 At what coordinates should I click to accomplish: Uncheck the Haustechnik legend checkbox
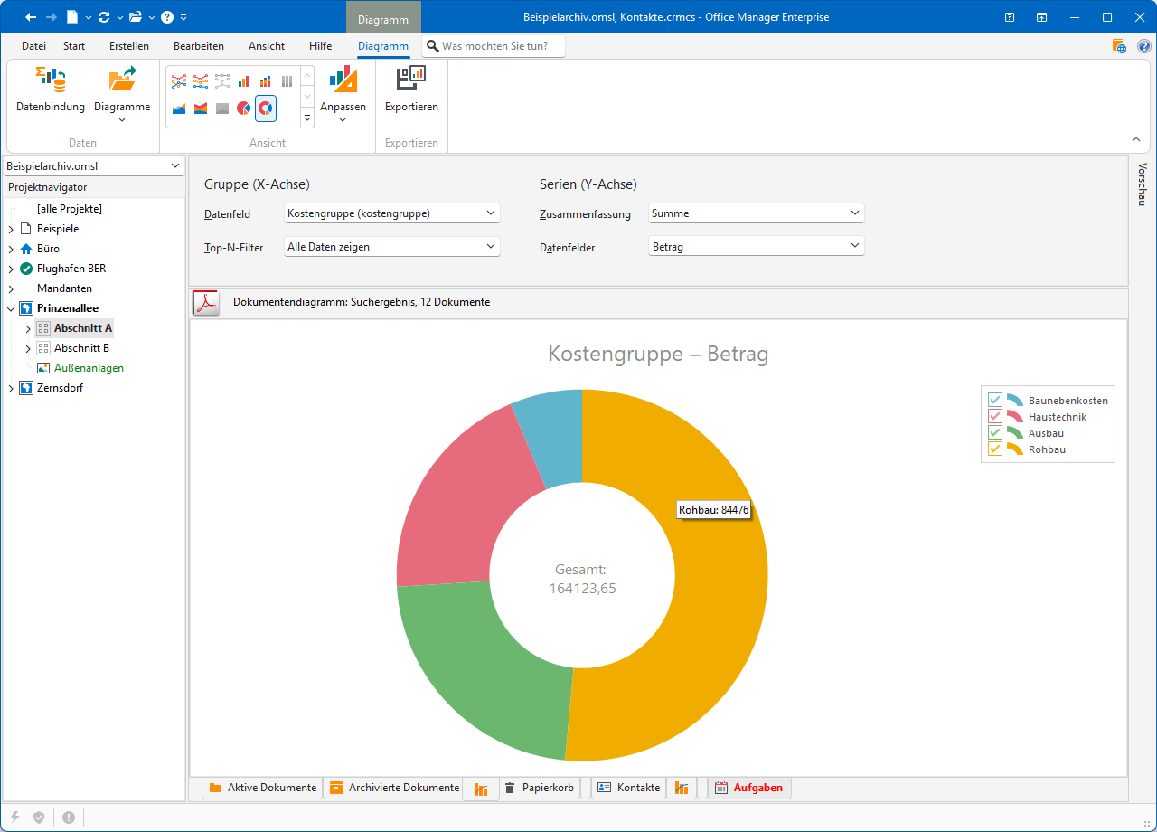[x=995, y=416]
